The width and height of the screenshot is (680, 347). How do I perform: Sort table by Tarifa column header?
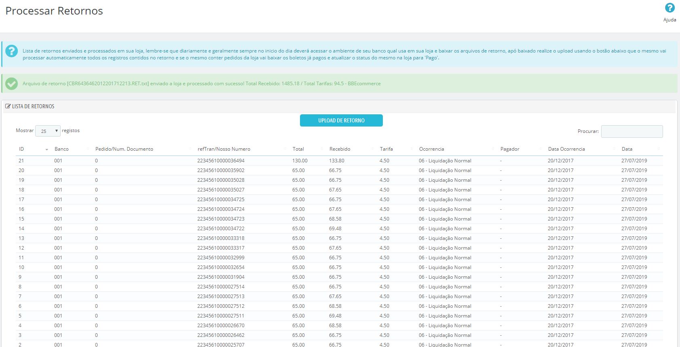(386, 149)
